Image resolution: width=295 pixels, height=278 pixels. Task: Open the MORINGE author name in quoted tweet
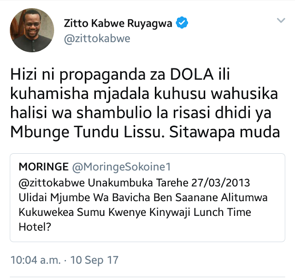coord(44,167)
